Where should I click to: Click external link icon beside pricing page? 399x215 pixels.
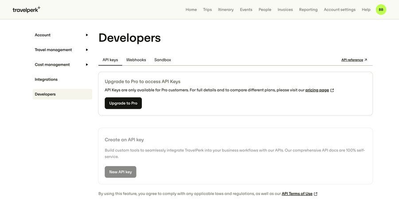[x=332, y=90]
